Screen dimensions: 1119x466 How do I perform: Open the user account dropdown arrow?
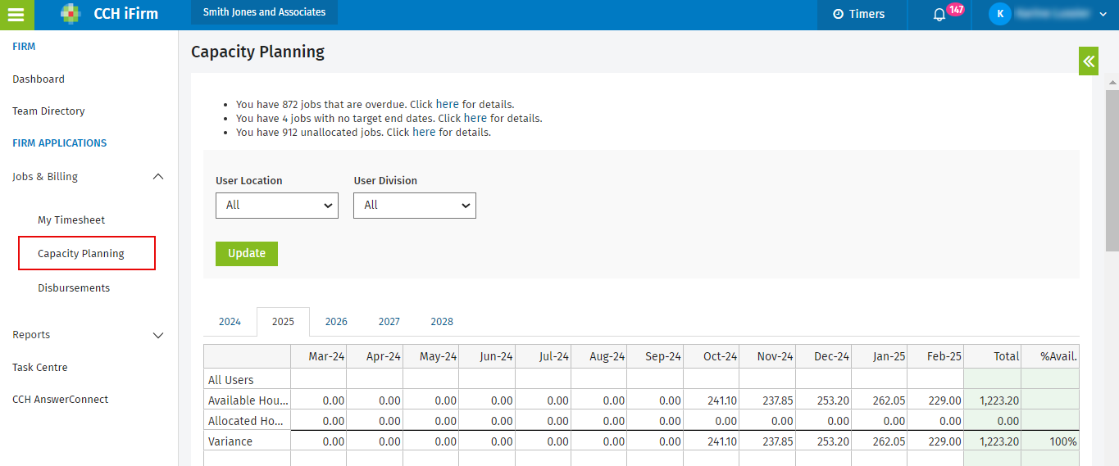pos(1103,15)
